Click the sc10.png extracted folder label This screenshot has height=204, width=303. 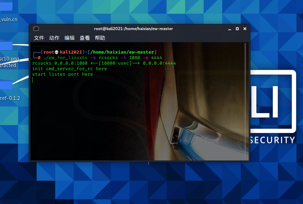9,62
